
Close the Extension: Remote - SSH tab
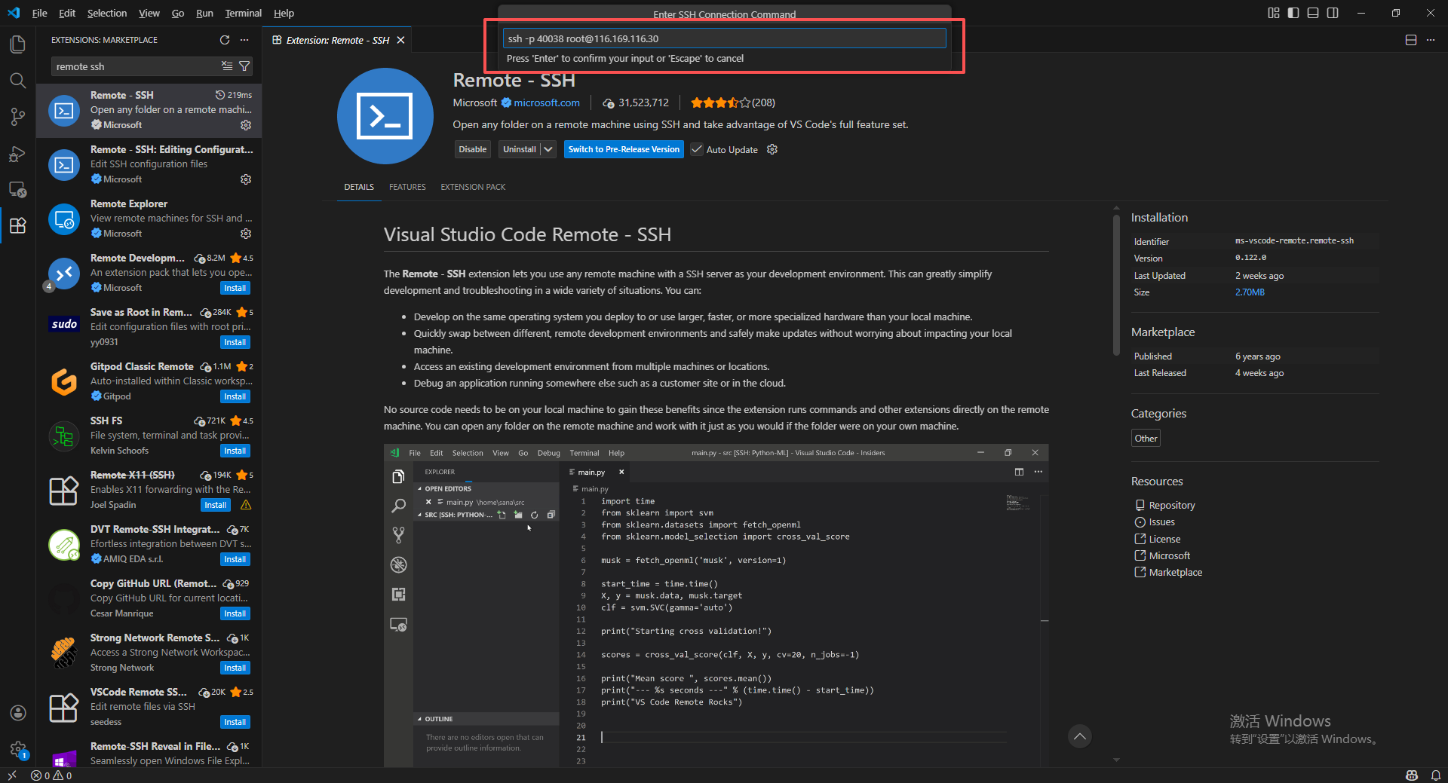(x=400, y=40)
